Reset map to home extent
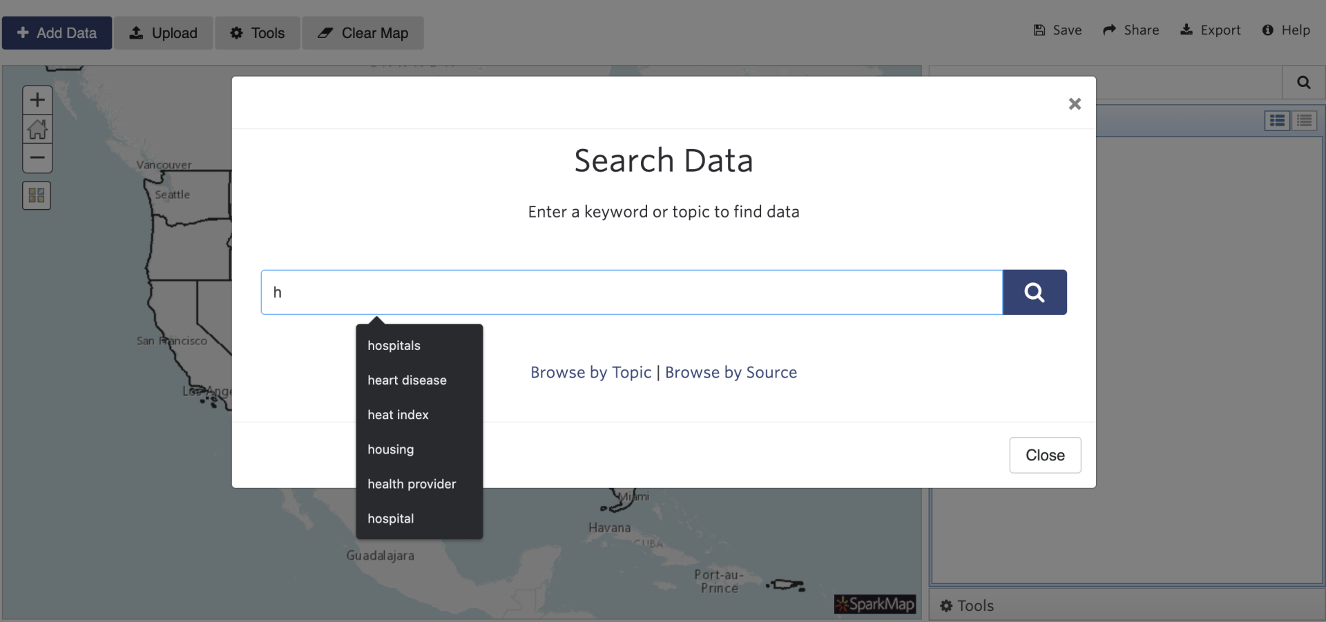The image size is (1326, 622). (x=37, y=129)
